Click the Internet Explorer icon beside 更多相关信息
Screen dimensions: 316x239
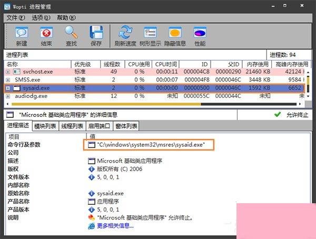point(92,226)
